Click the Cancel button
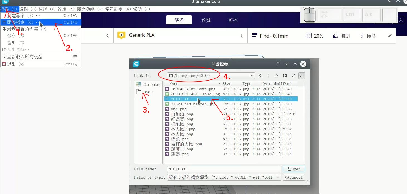This screenshot has height=194, width=407. pyautogui.click(x=294, y=177)
